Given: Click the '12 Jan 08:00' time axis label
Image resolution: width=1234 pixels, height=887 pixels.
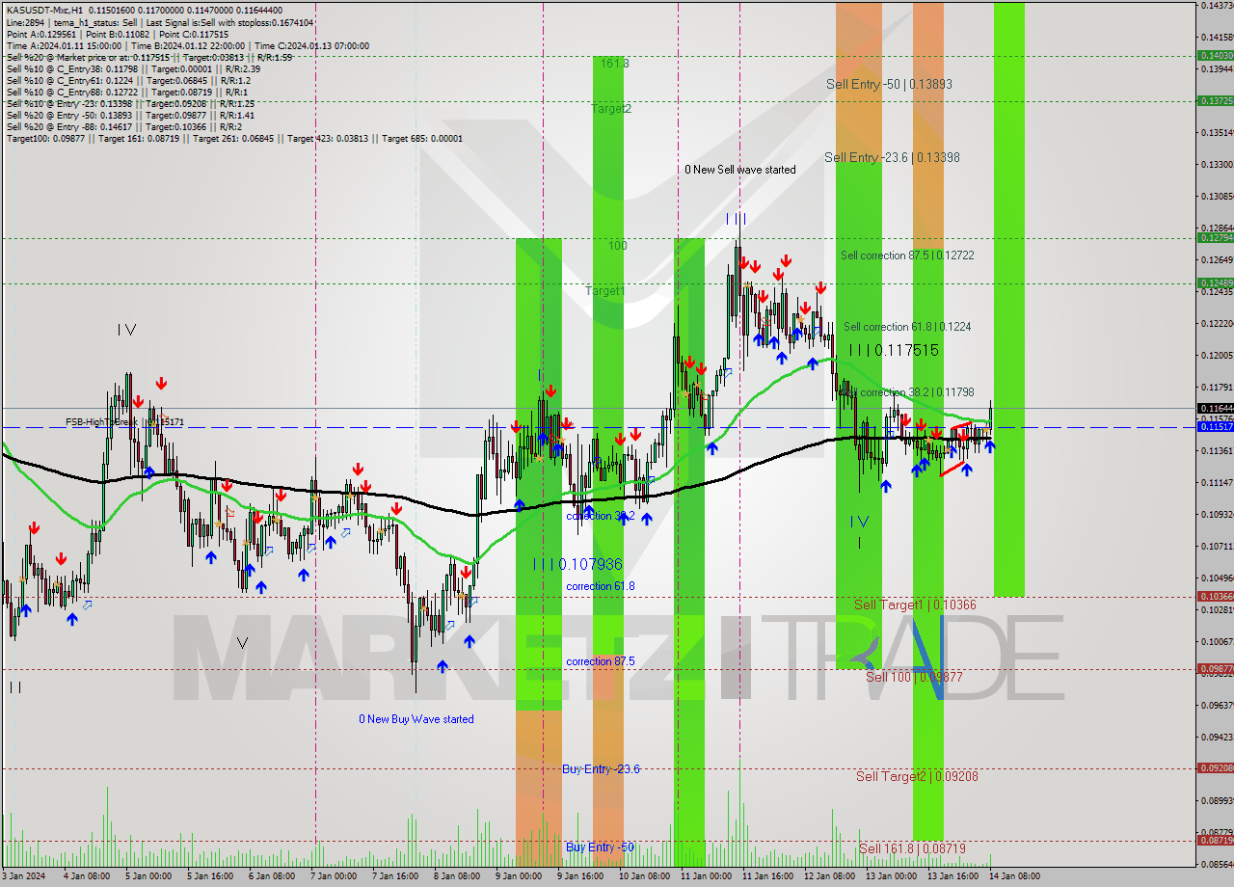Looking at the screenshot, I should tap(828, 876).
